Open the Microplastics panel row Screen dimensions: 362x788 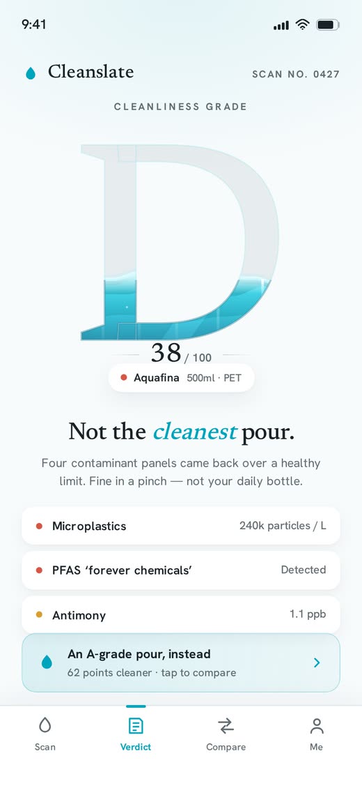coord(181,526)
